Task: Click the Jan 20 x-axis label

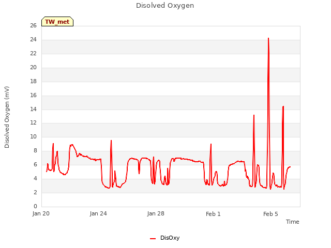Action: [x=41, y=213]
